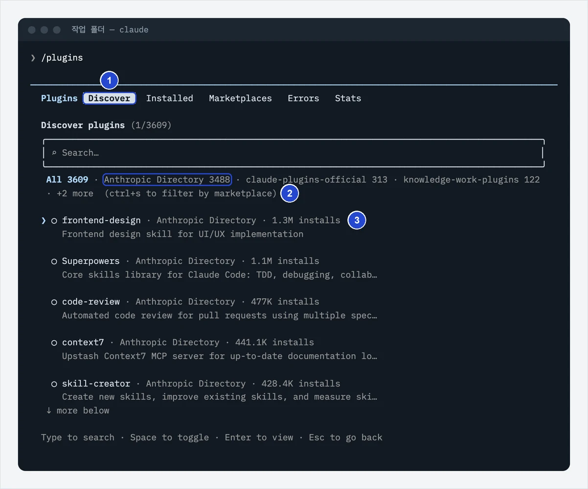Click "Frontend design skill for UI/UX implementation" description
588x489 pixels.
[x=183, y=234]
